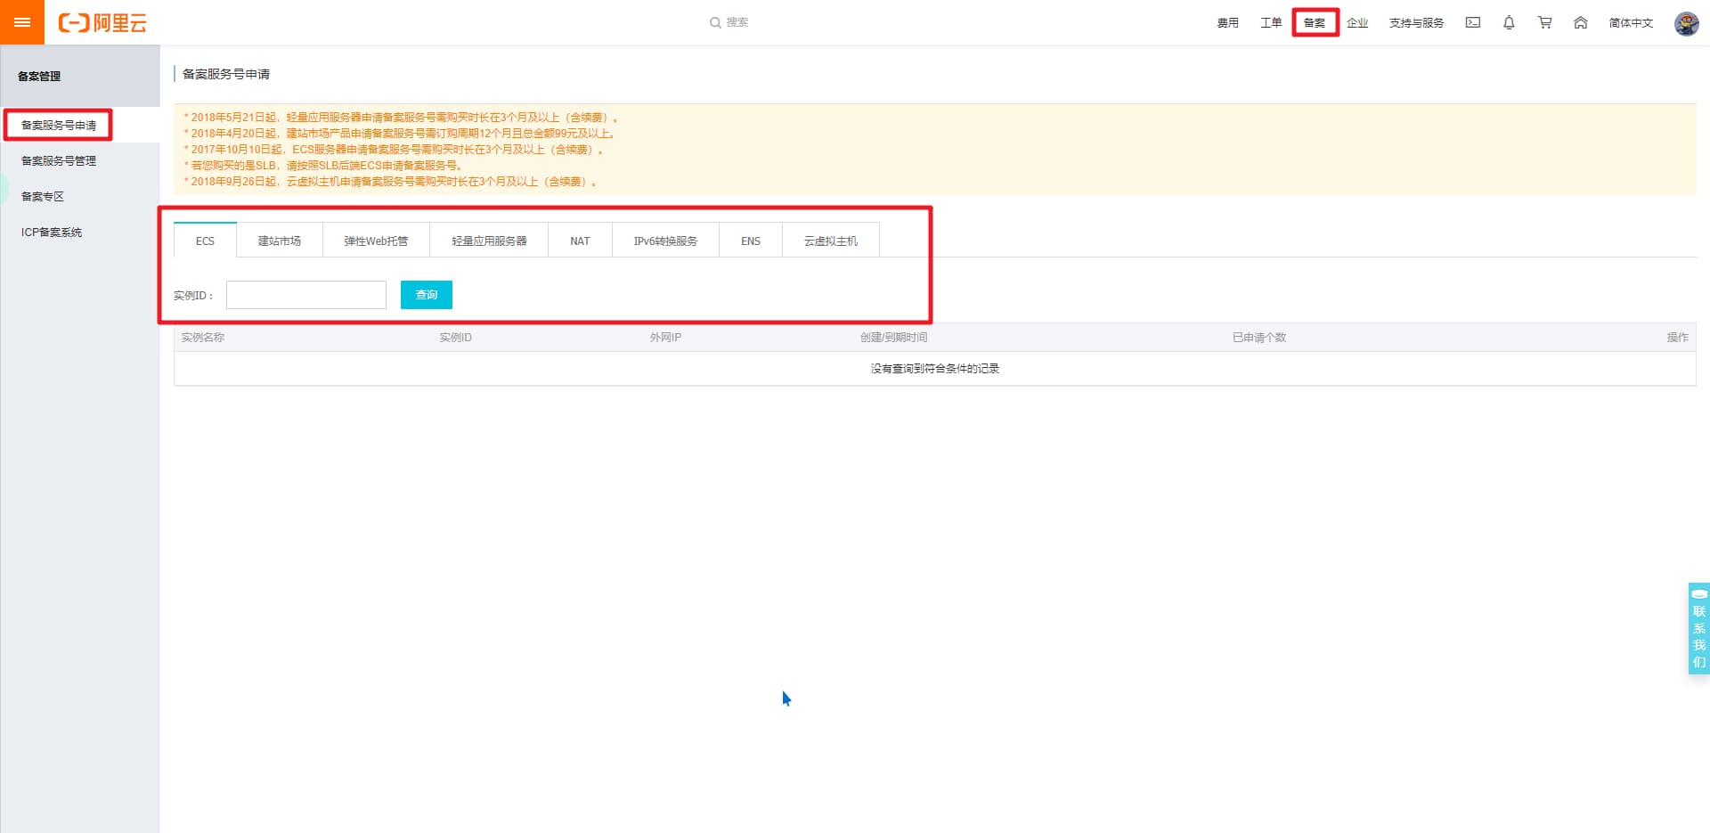Switch to the 轻量应用服务器 tab

pyautogui.click(x=489, y=241)
